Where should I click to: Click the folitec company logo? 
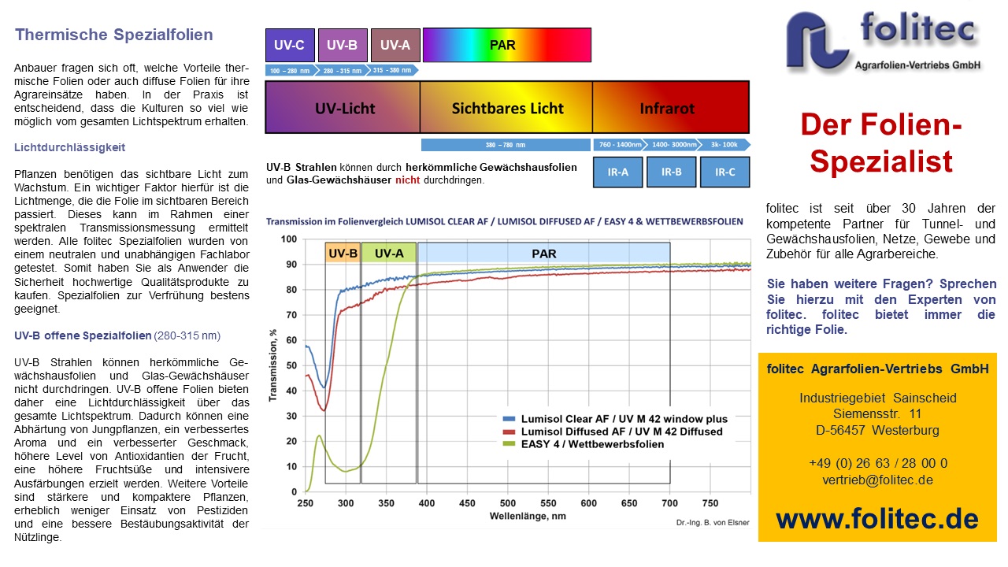click(x=884, y=41)
